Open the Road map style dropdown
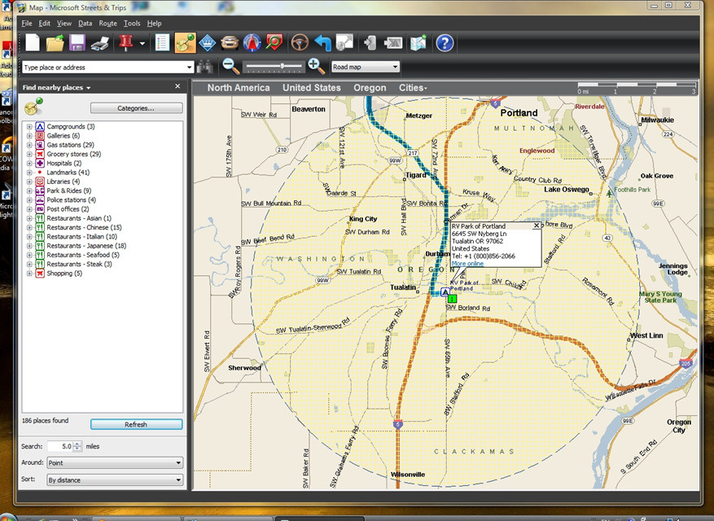Image resolution: width=714 pixels, height=521 pixels. (x=366, y=68)
